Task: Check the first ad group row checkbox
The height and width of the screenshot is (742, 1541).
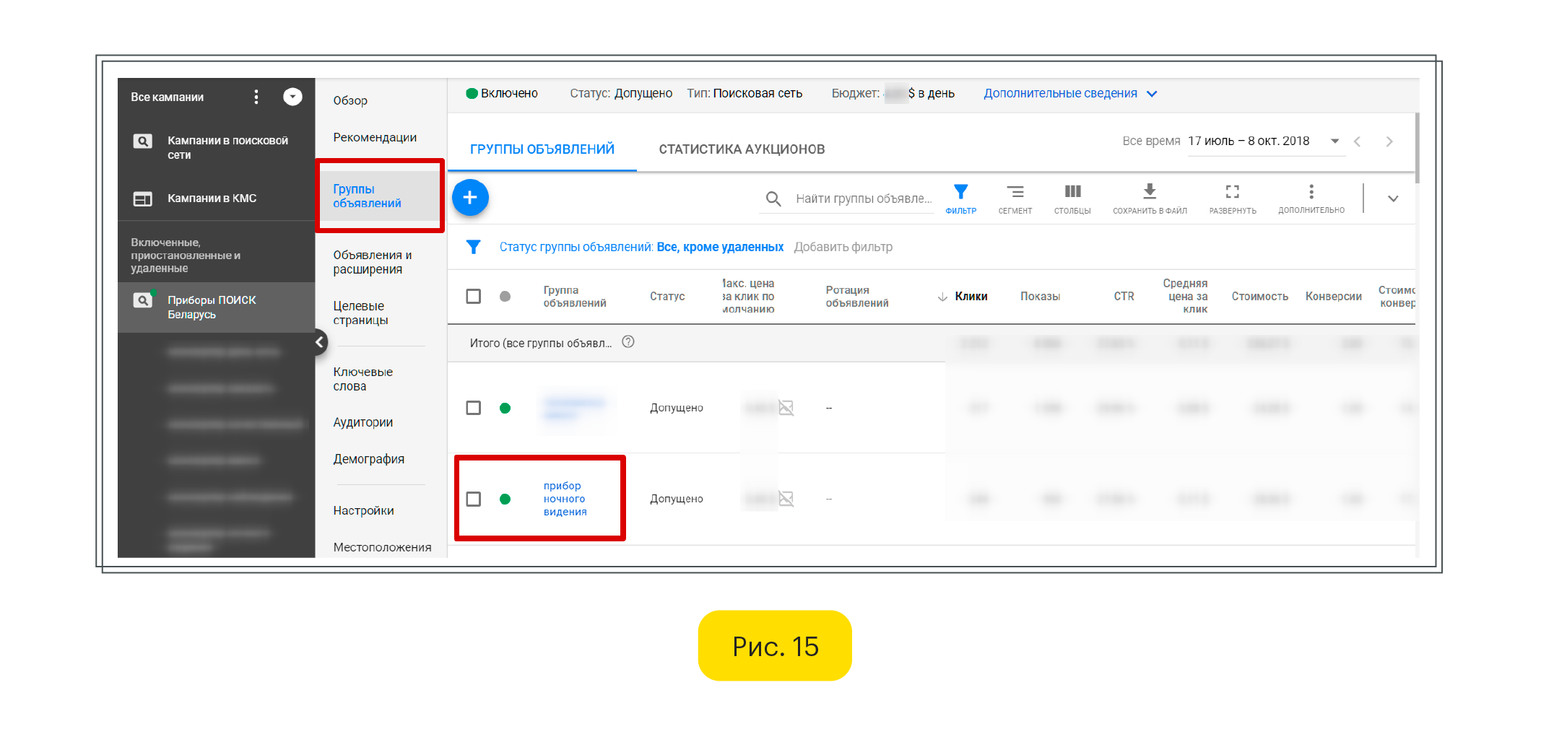Action: point(474,408)
